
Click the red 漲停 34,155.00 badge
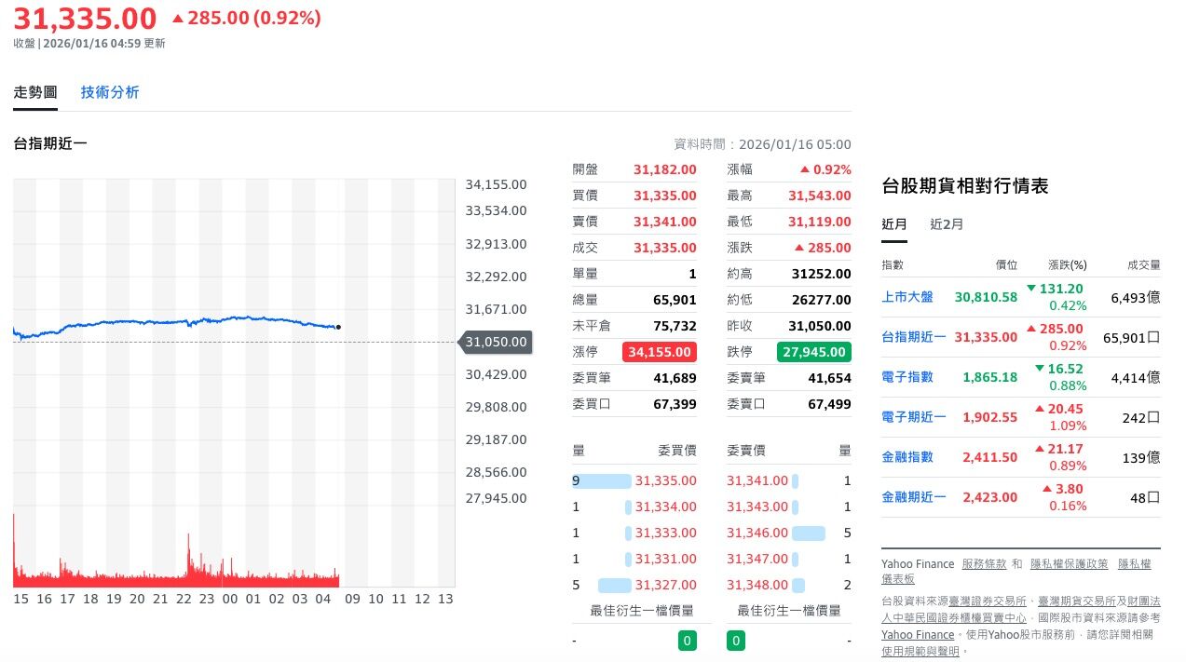pyautogui.click(x=660, y=352)
